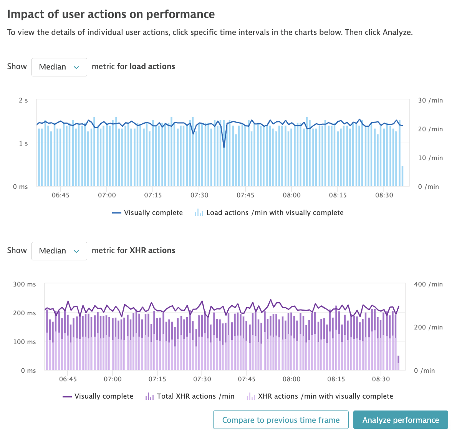Viewport: 457px width, 437px height.
Task: Click the blue line icon beside Visually complete
Action: tap(117, 212)
